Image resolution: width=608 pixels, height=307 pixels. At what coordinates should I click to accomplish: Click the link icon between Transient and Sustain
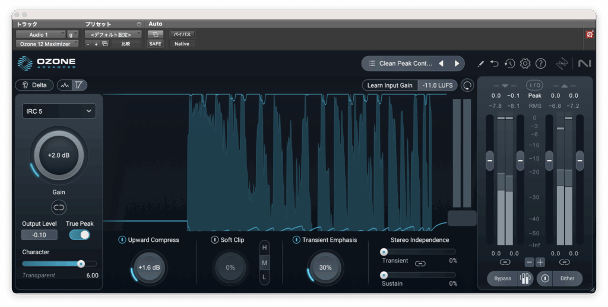420,263
